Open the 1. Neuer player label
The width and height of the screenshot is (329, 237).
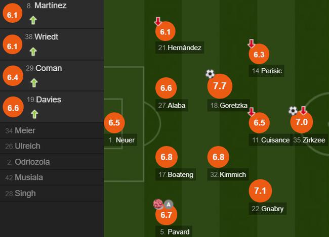121,140
